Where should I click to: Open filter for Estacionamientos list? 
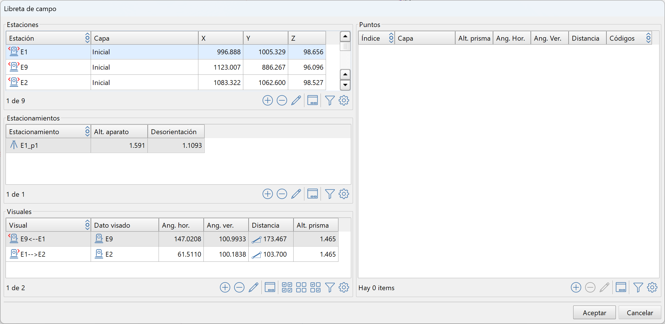[x=330, y=194]
